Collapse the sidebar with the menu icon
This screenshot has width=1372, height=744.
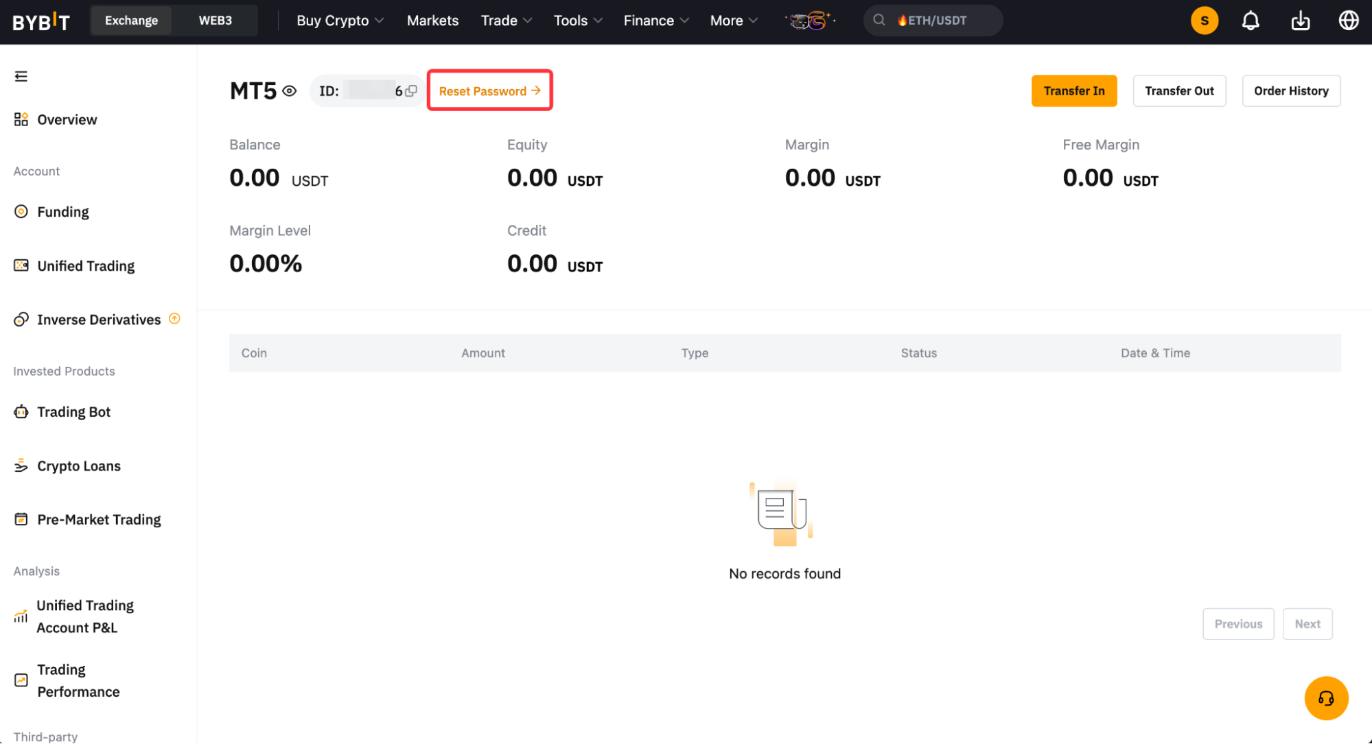point(21,76)
